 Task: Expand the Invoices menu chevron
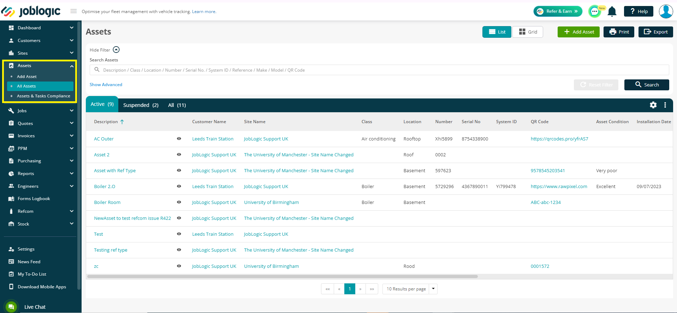pyautogui.click(x=72, y=136)
